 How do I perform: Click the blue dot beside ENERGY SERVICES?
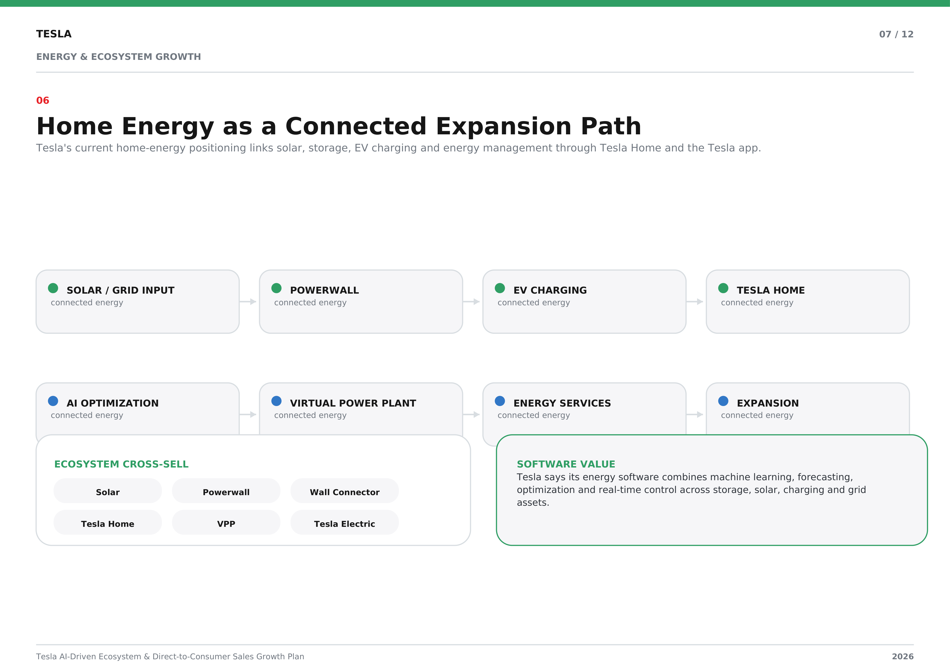click(x=500, y=401)
